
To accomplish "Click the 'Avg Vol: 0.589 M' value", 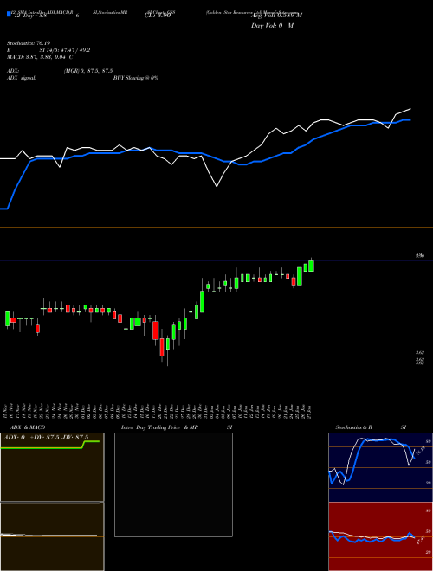I will [276, 16].
